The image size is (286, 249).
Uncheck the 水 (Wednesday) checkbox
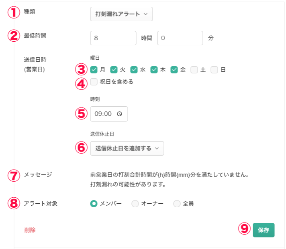(x=134, y=70)
